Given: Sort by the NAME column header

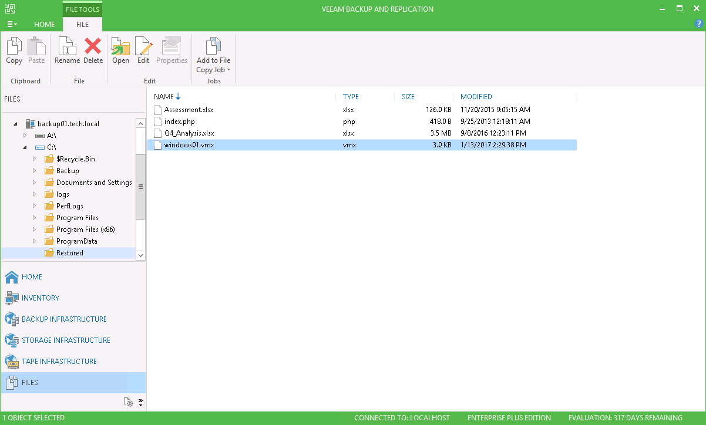Looking at the screenshot, I should pos(164,97).
